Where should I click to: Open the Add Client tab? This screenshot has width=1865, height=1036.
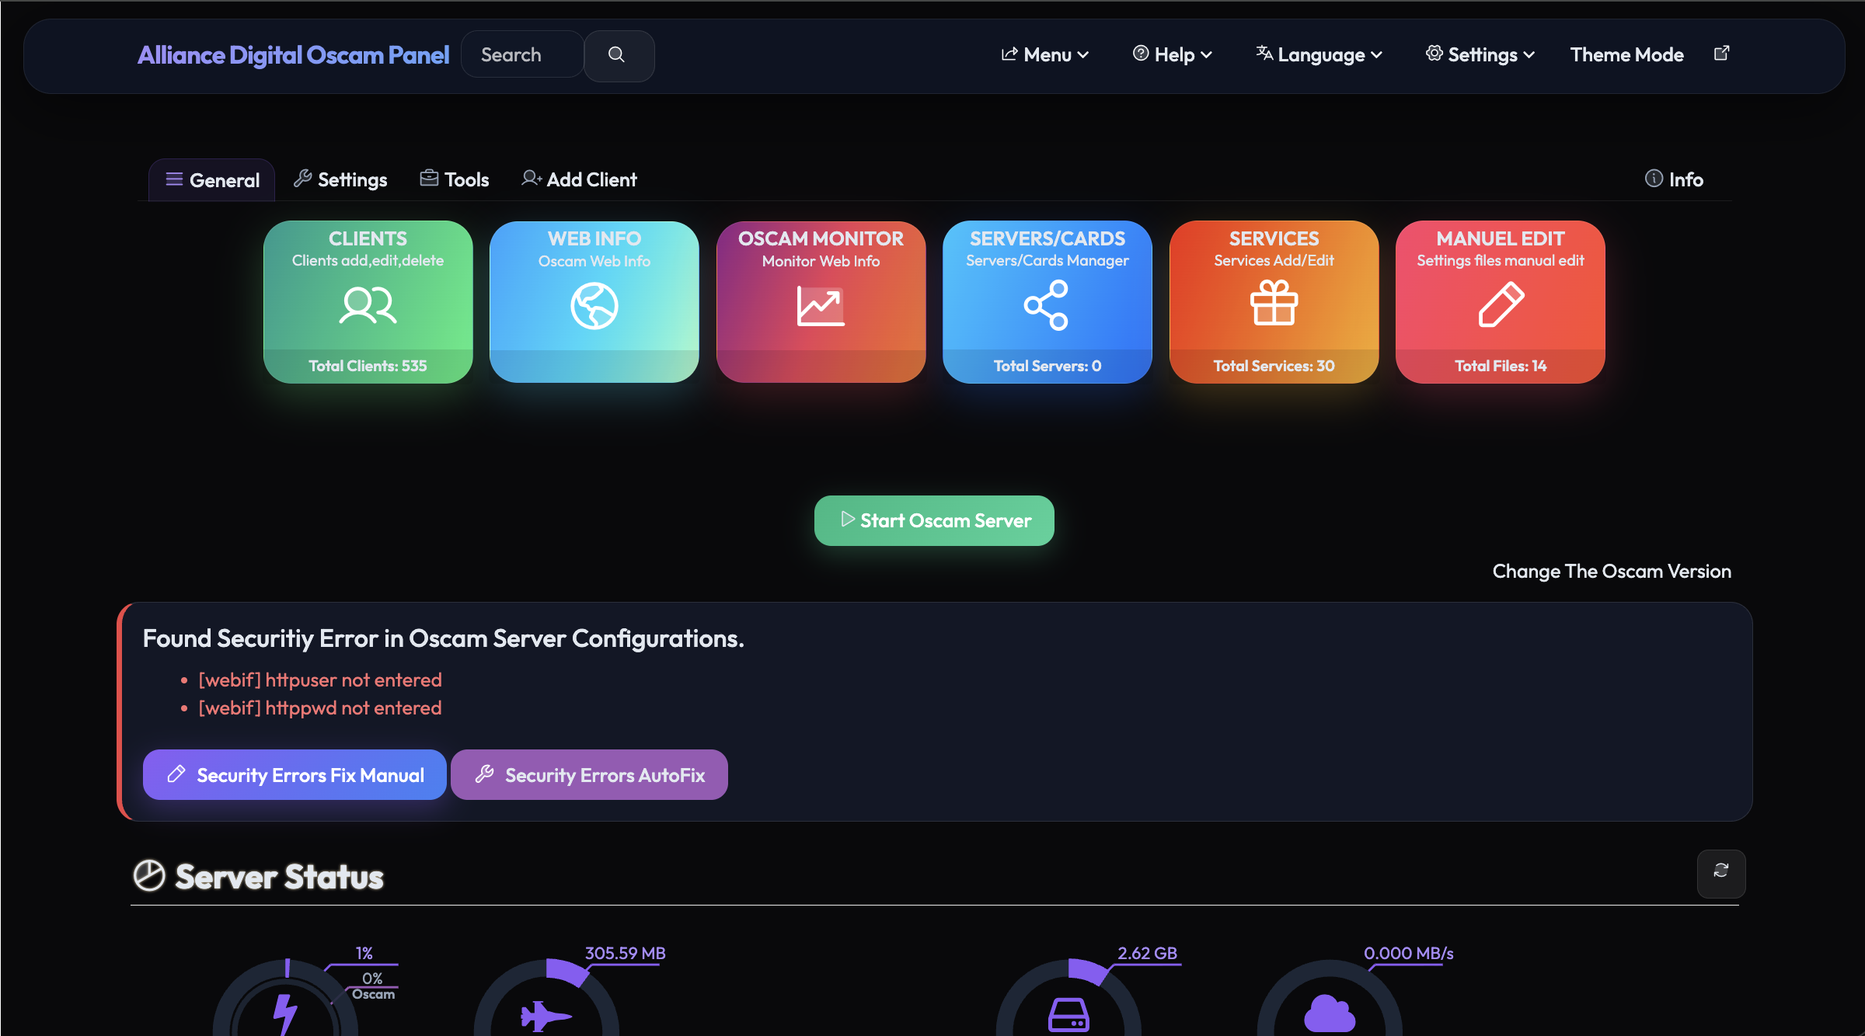click(579, 179)
